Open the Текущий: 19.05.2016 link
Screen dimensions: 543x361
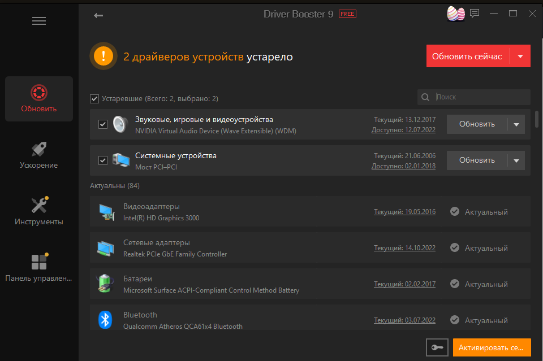coord(404,212)
